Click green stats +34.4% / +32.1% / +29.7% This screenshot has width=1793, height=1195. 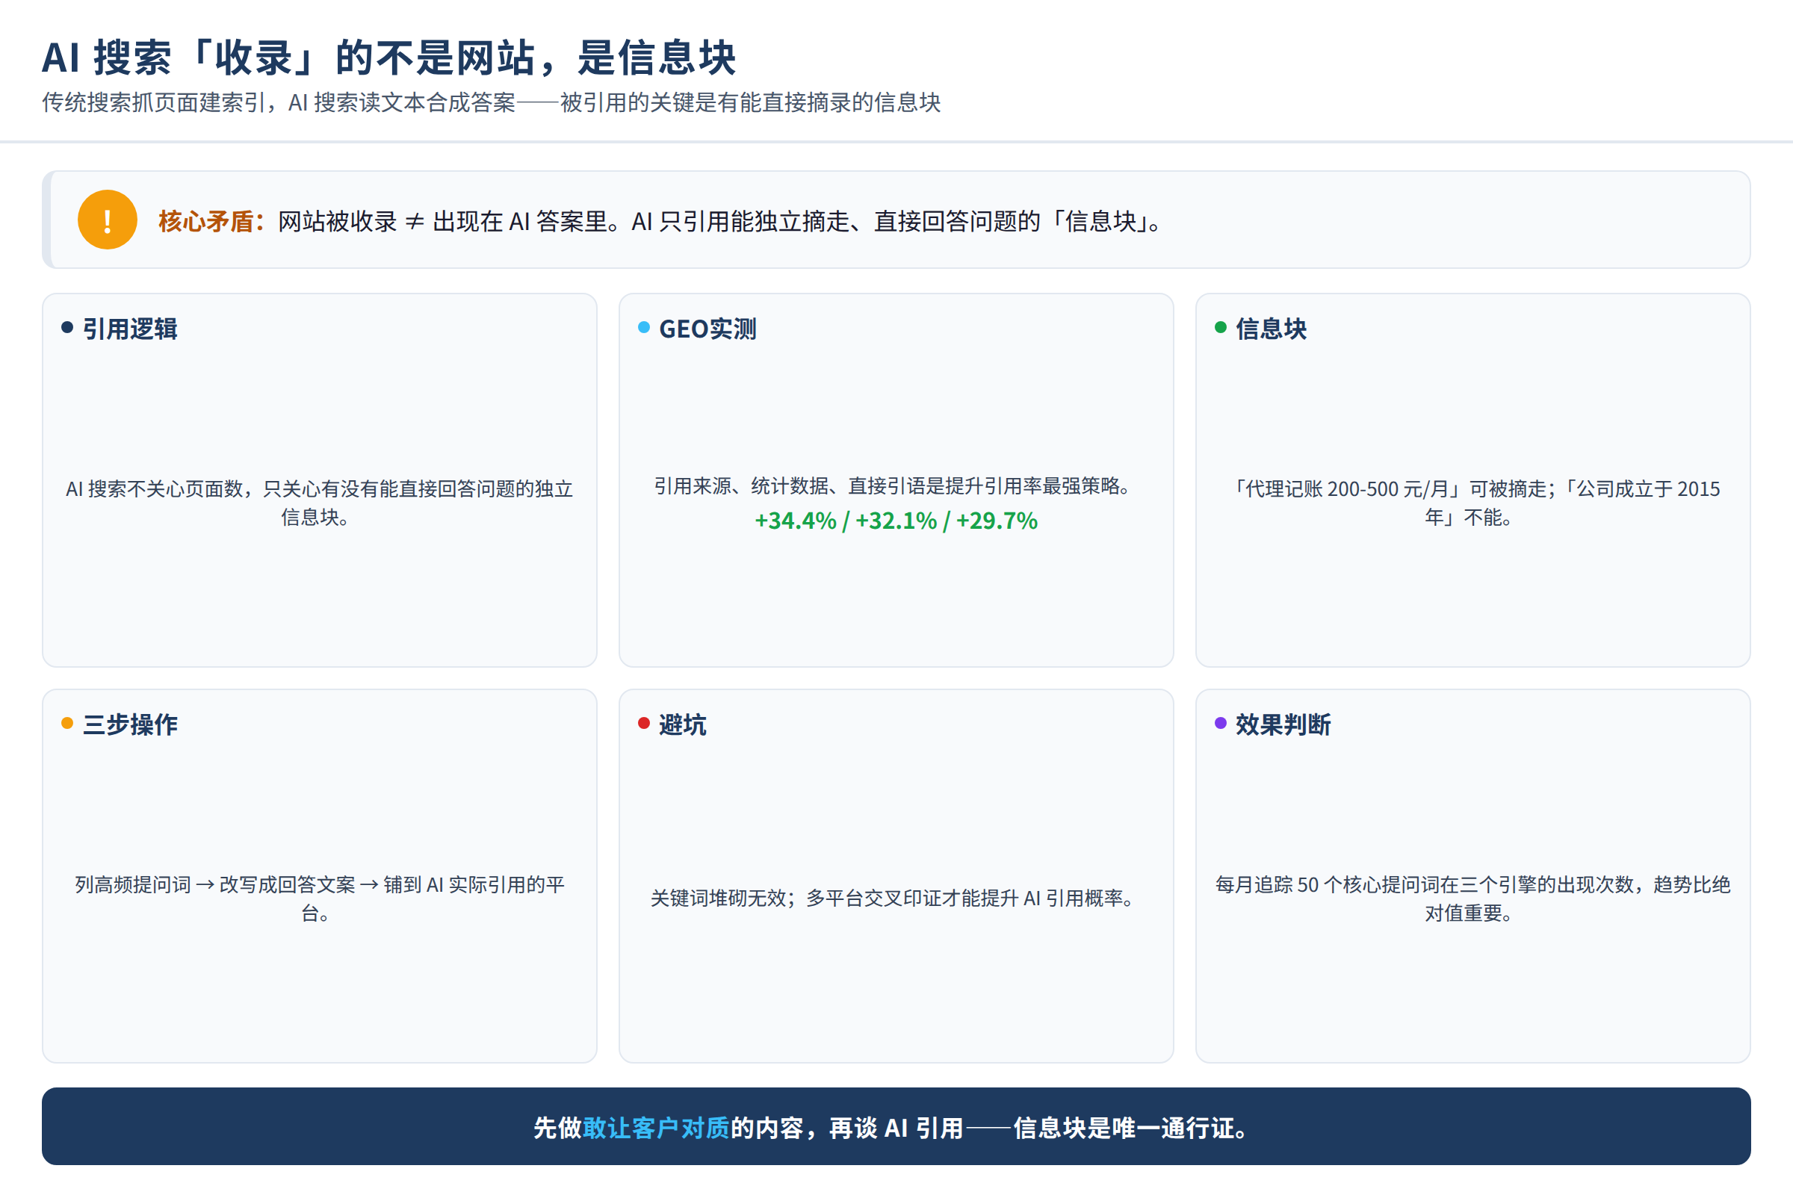[x=896, y=521]
